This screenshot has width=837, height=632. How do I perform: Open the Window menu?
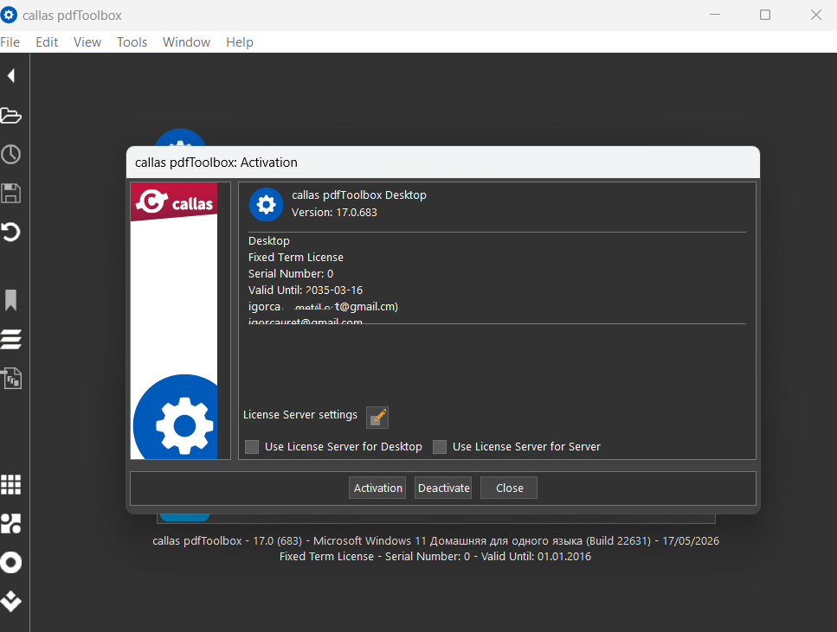click(x=186, y=42)
